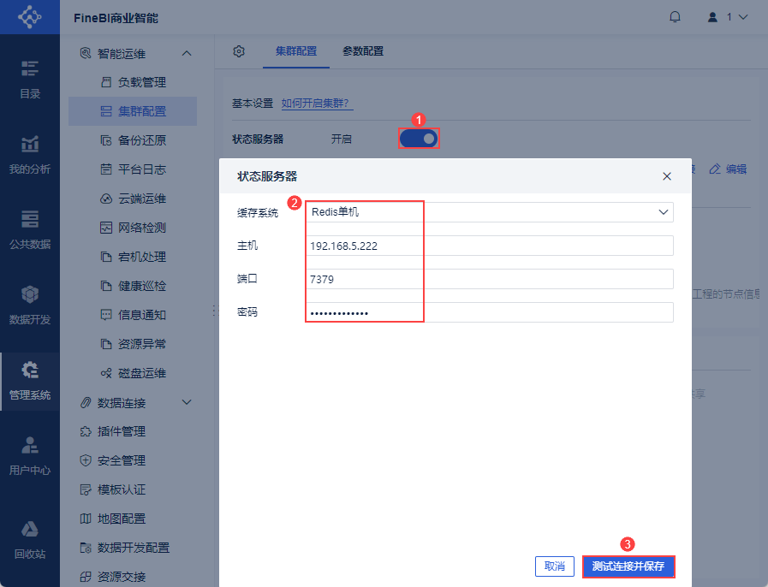This screenshot has height=587, width=768.
Task: Click the 信息通知 message icon
Action: coord(106,315)
